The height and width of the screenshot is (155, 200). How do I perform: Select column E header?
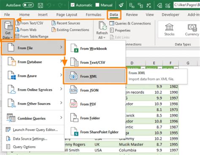click(x=154, y=63)
